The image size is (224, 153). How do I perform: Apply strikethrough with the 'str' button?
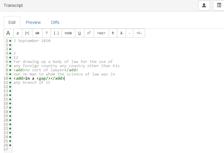click(x=37, y=33)
